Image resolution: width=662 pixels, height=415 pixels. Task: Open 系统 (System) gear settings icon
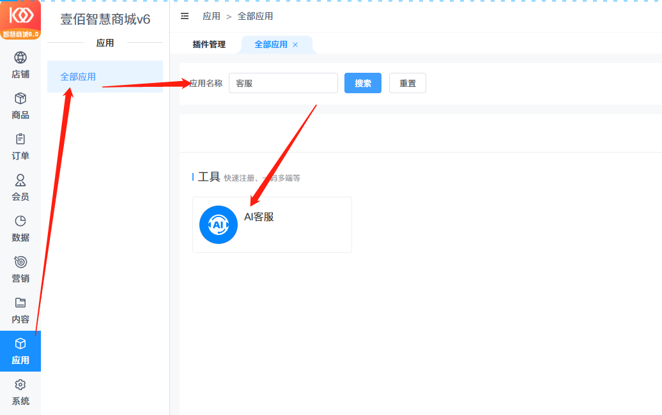[x=20, y=385]
